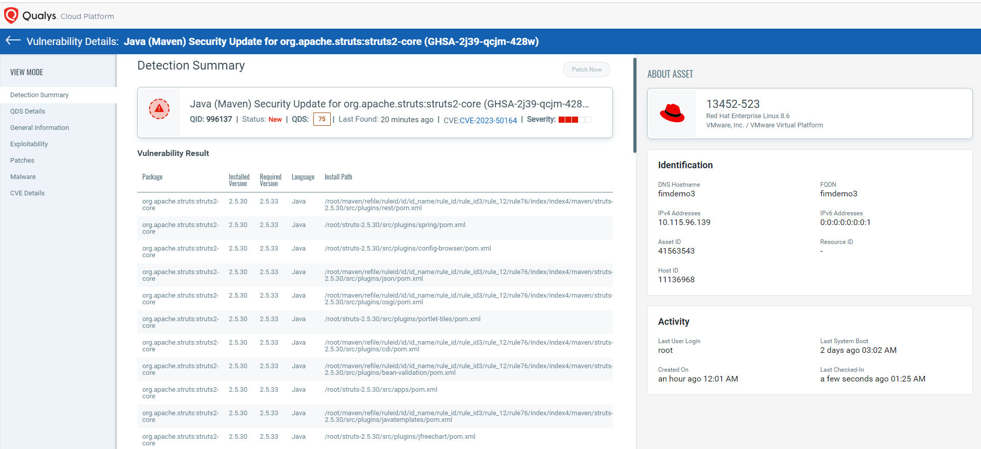Click the Identification card heading
The height and width of the screenshot is (449, 981).
click(x=685, y=165)
